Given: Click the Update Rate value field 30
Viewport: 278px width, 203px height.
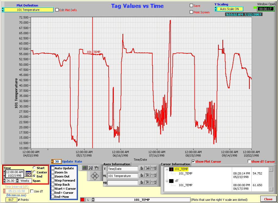Looking at the screenshot, I should click(x=57, y=161).
